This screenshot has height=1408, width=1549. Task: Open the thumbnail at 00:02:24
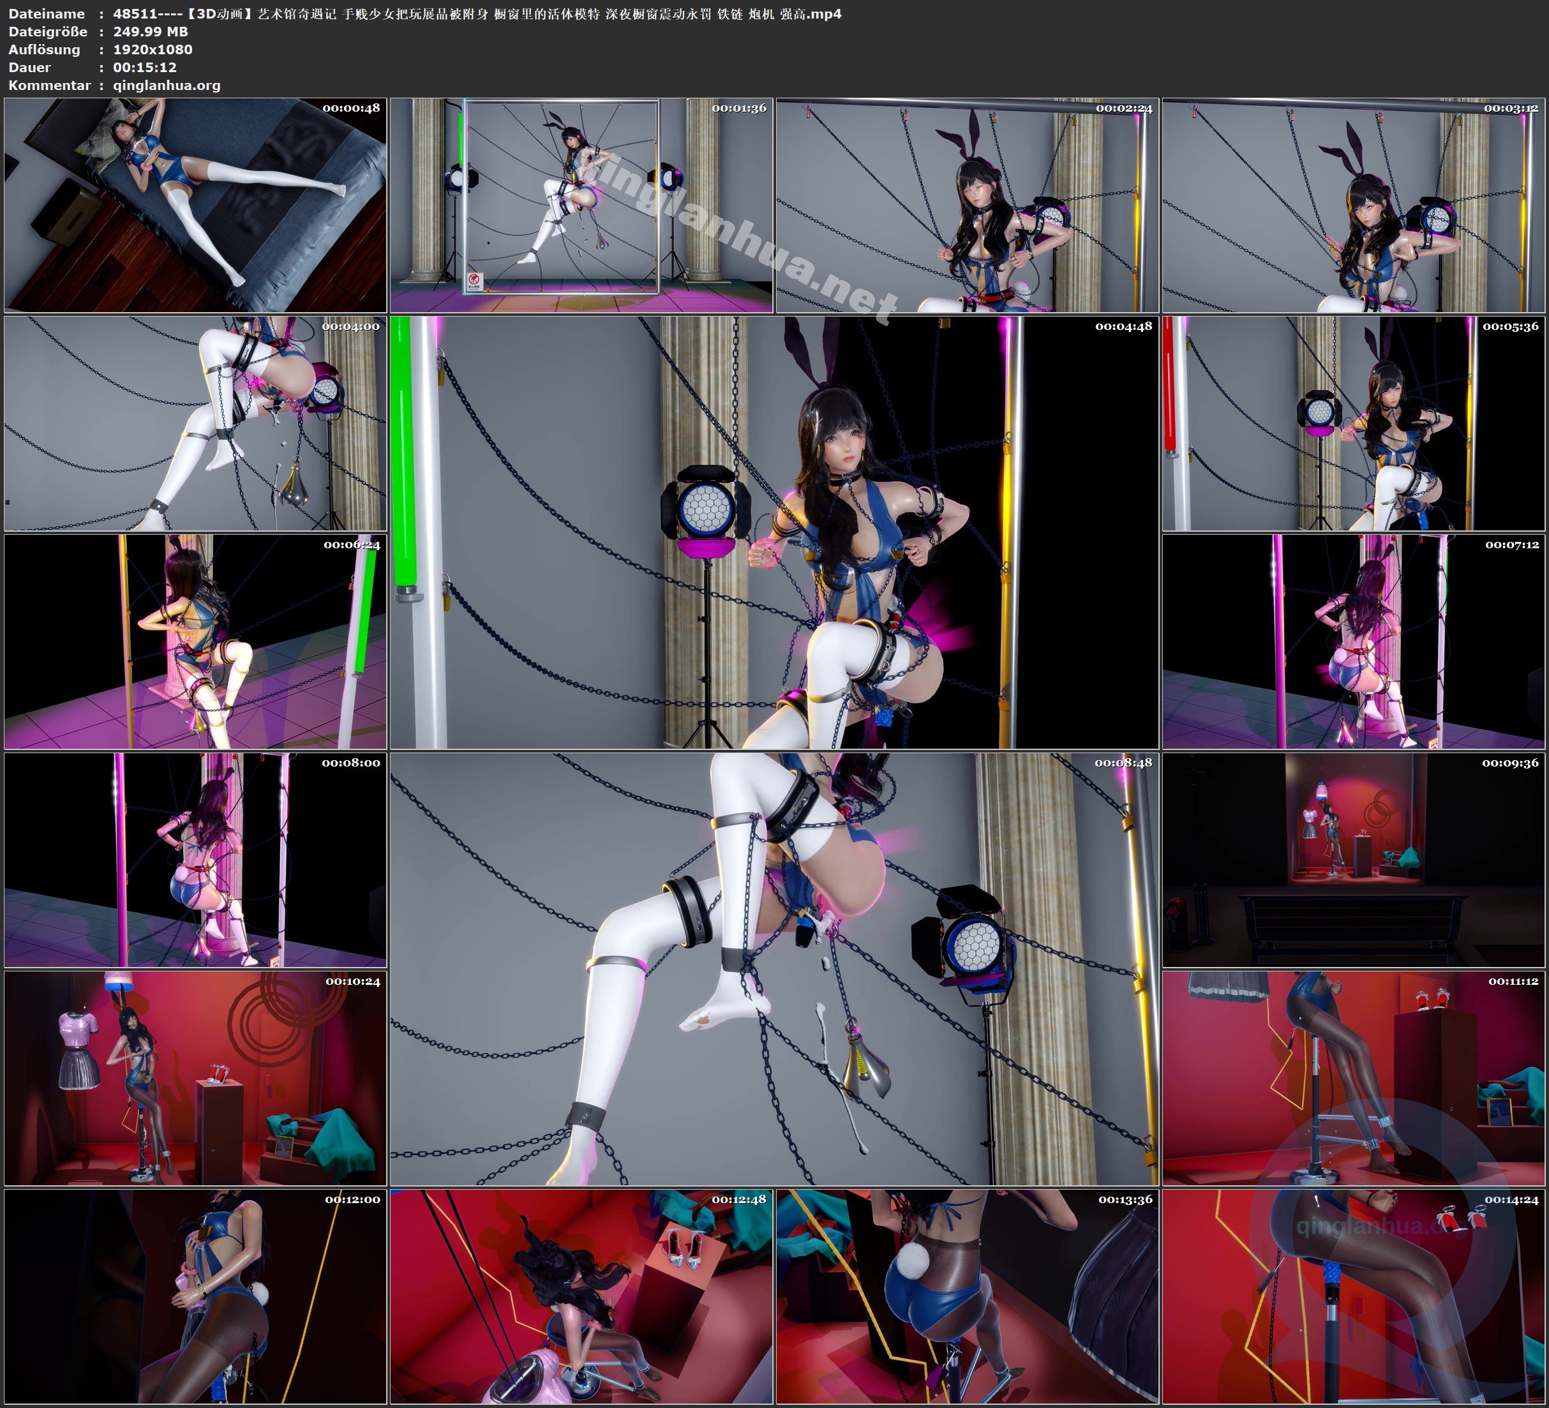[x=968, y=204]
